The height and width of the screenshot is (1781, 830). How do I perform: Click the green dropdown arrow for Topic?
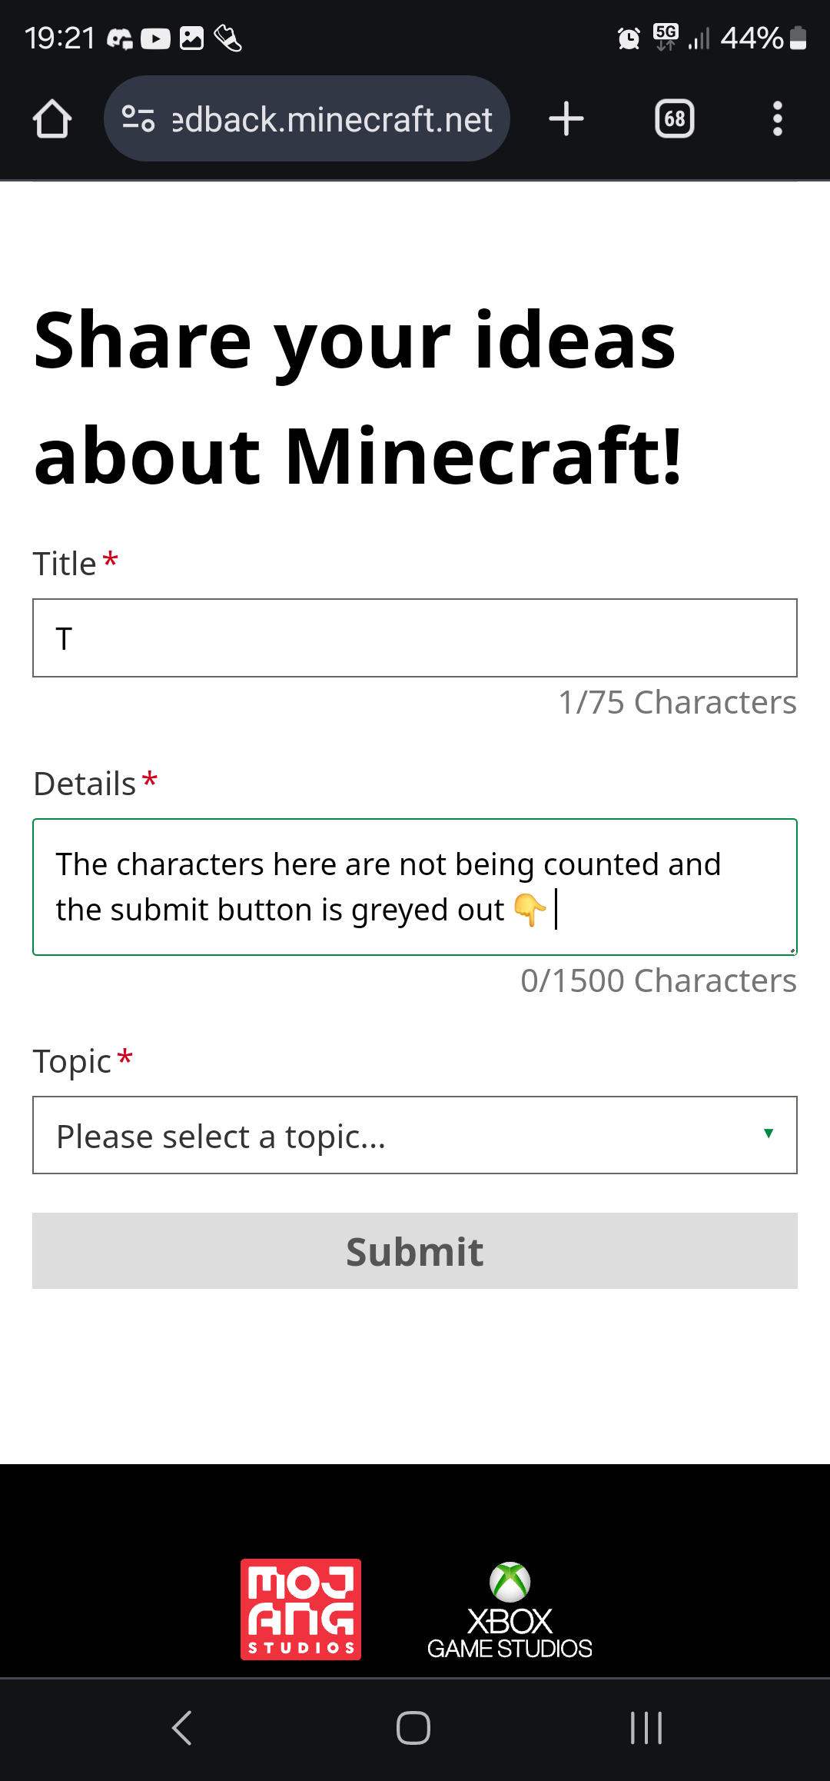[768, 1134]
